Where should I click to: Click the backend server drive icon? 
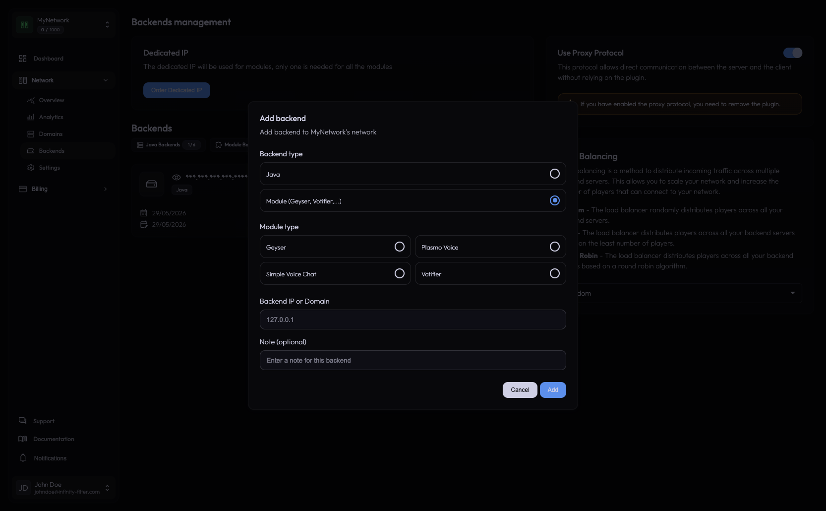(152, 184)
